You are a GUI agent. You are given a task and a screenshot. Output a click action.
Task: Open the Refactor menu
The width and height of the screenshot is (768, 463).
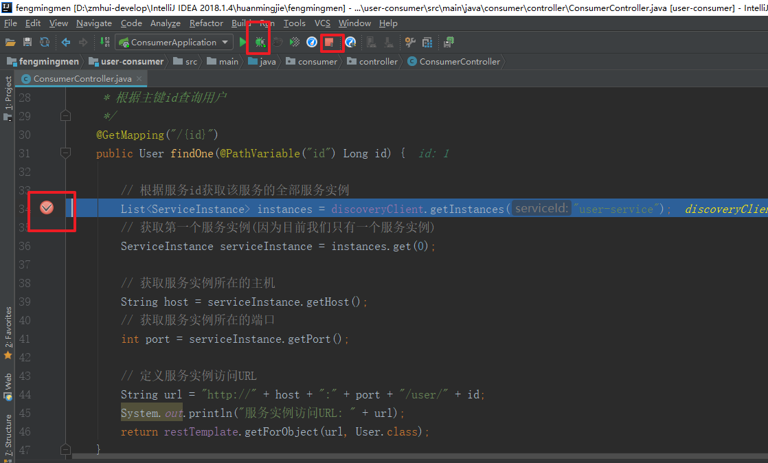tap(205, 23)
